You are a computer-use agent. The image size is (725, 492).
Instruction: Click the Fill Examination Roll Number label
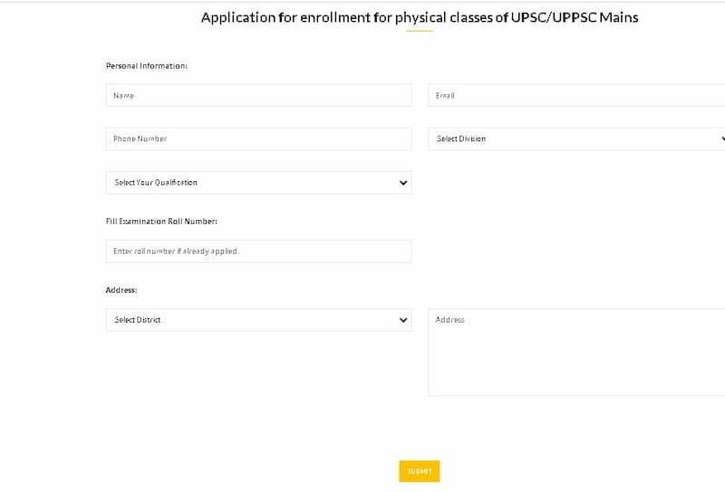pyautogui.click(x=161, y=221)
